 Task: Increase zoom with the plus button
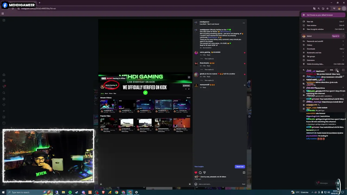pyautogui.click(x=337, y=70)
